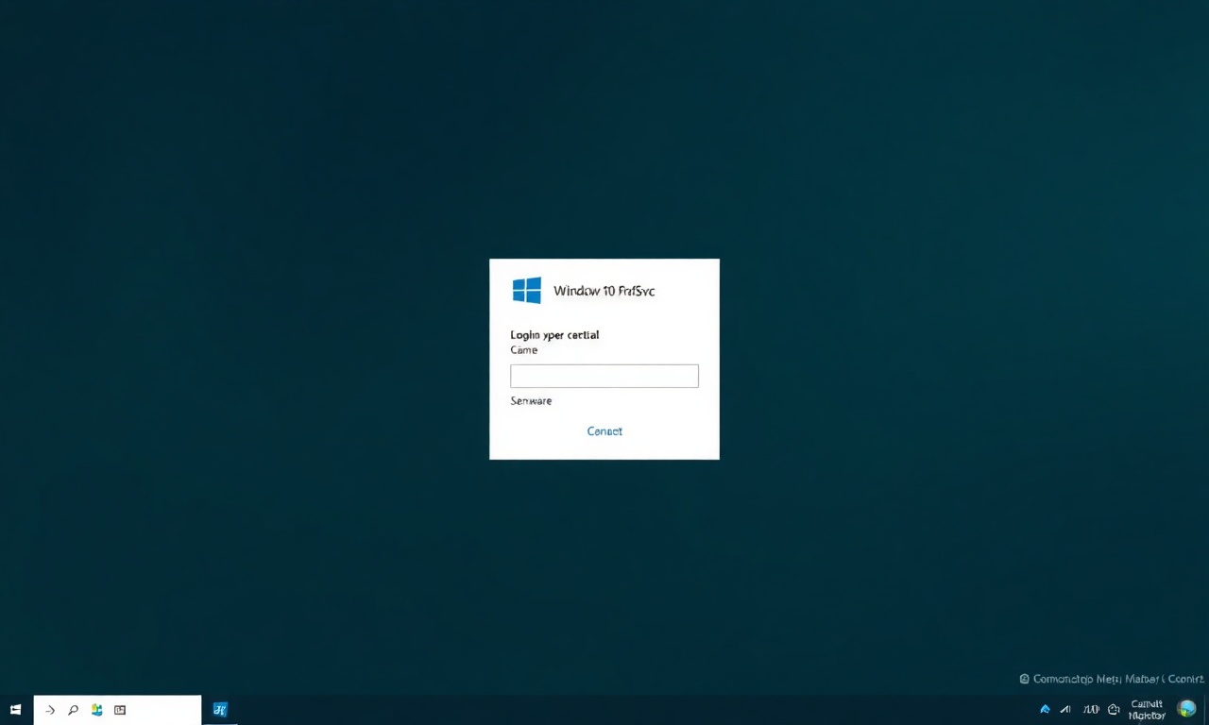Click the small square panel icon in the search box

coord(120,710)
